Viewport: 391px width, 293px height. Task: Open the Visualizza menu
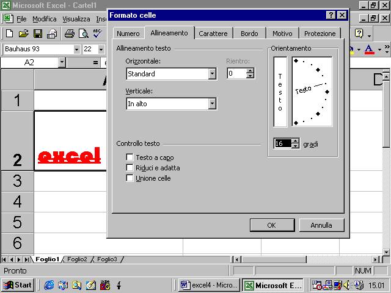click(x=76, y=19)
